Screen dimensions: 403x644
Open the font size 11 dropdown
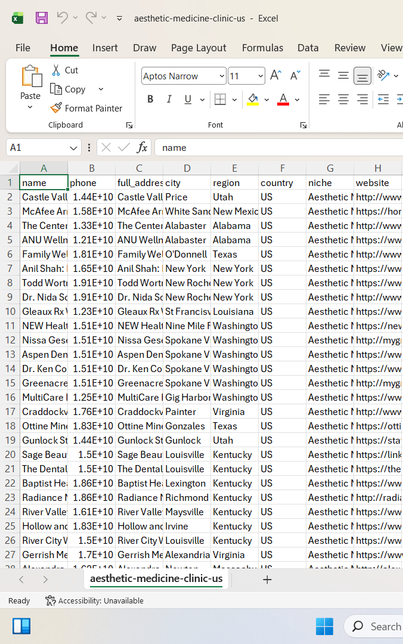coord(261,76)
